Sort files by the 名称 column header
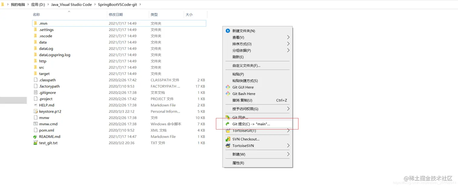 pyautogui.click(x=36, y=14)
